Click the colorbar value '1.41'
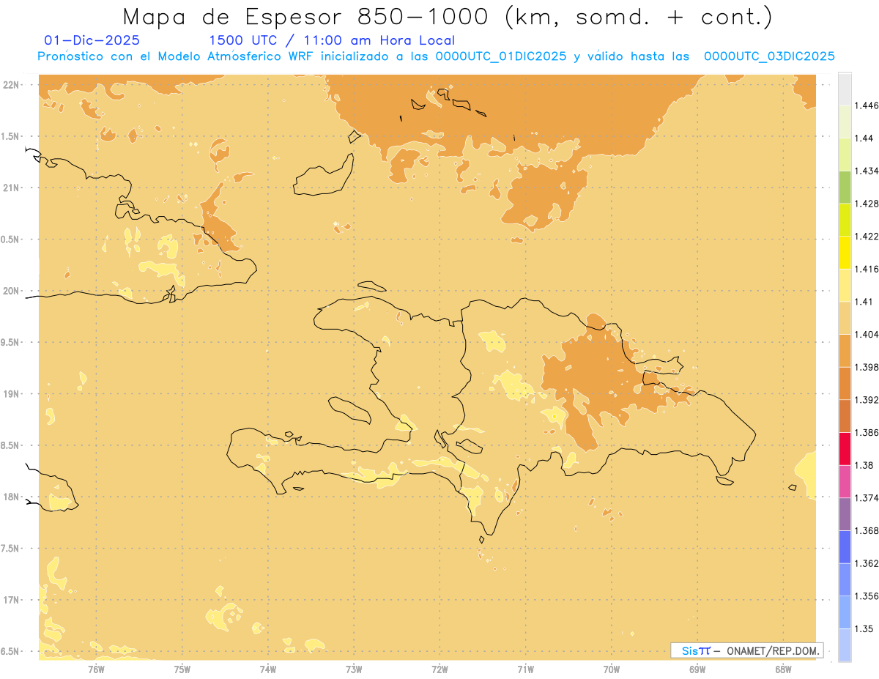This screenshot has width=879, height=679. pos(864,302)
